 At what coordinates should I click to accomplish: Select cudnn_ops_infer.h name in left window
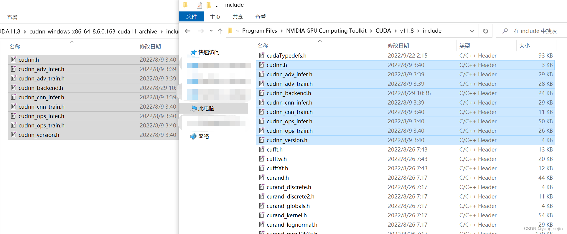pos(41,116)
